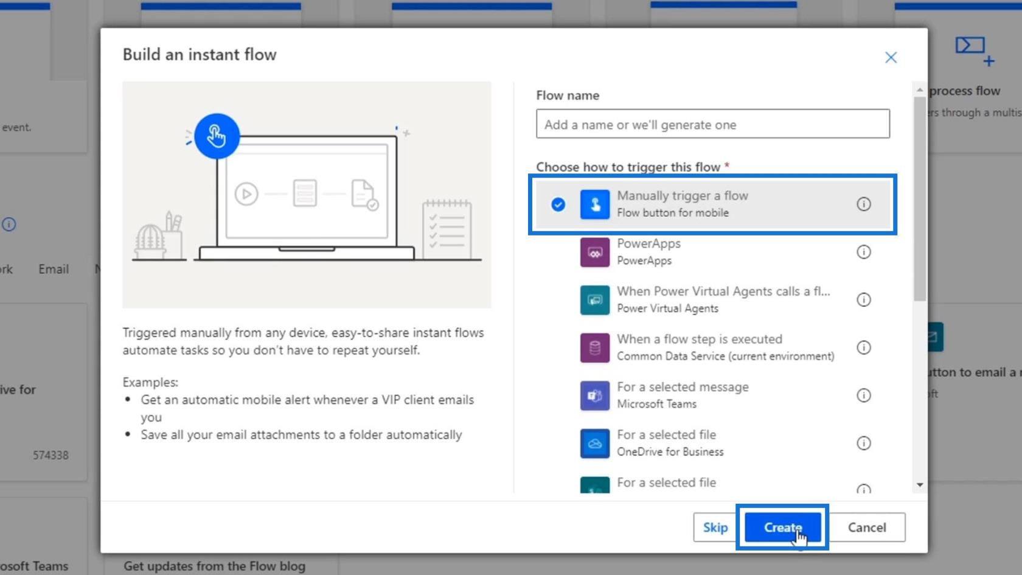Click the OneDrive for Business trigger icon
This screenshot has width=1022, height=575.
(x=594, y=443)
